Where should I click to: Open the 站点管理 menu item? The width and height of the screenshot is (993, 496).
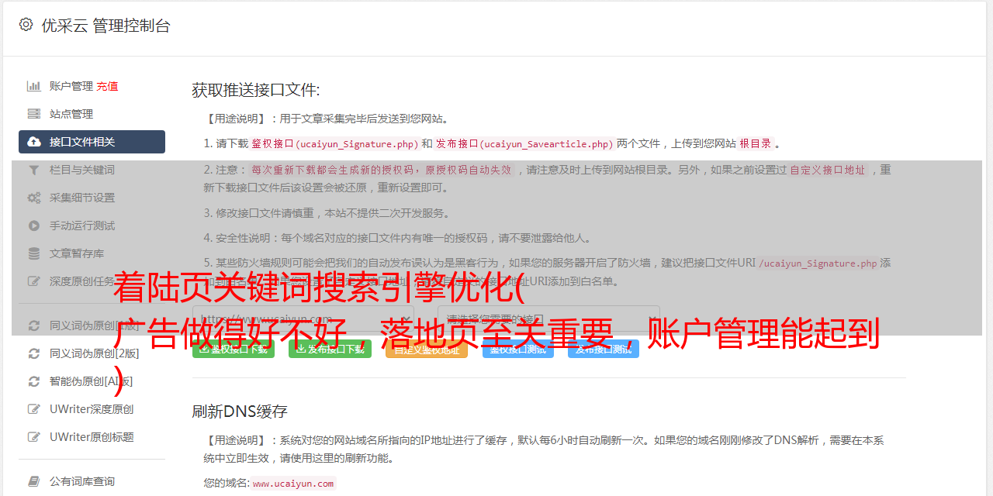(x=71, y=114)
